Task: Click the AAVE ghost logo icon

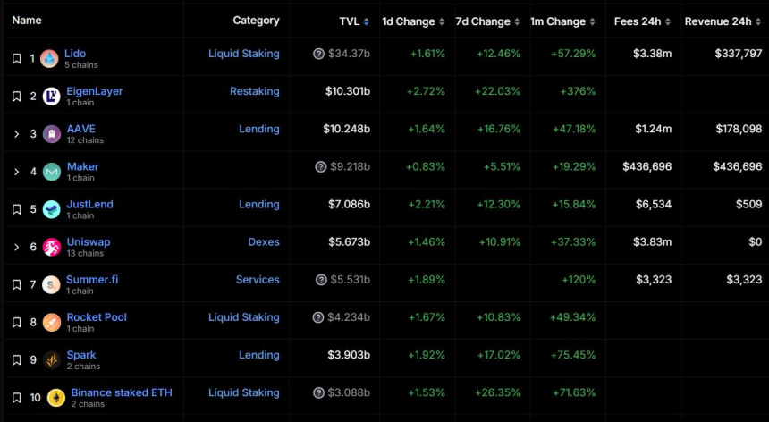Action: 52,134
